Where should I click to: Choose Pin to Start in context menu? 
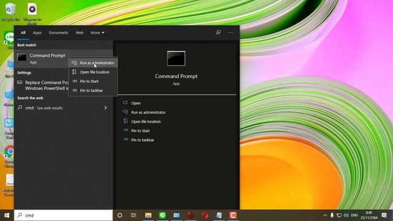point(93,81)
